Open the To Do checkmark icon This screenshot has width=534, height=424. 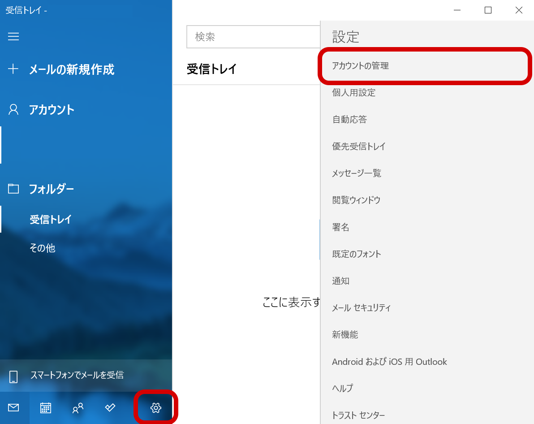click(x=110, y=407)
